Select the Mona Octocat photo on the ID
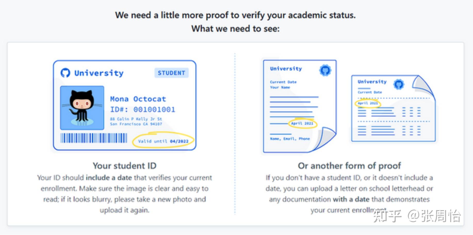Image resolution: width=473 pixels, height=235 pixels. click(x=82, y=108)
